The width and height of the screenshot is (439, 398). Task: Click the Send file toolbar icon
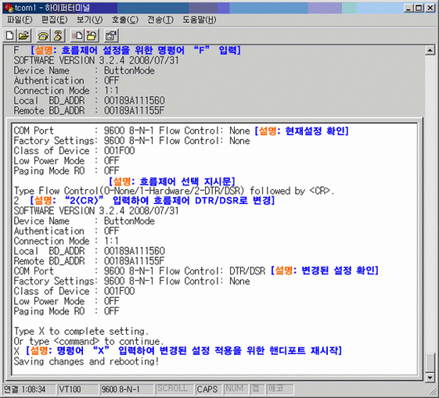(77, 35)
